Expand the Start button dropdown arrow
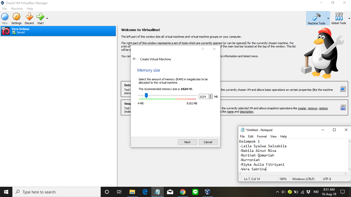Image resolution: width=351 pixels, height=197 pixels. (x=47, y=18)
